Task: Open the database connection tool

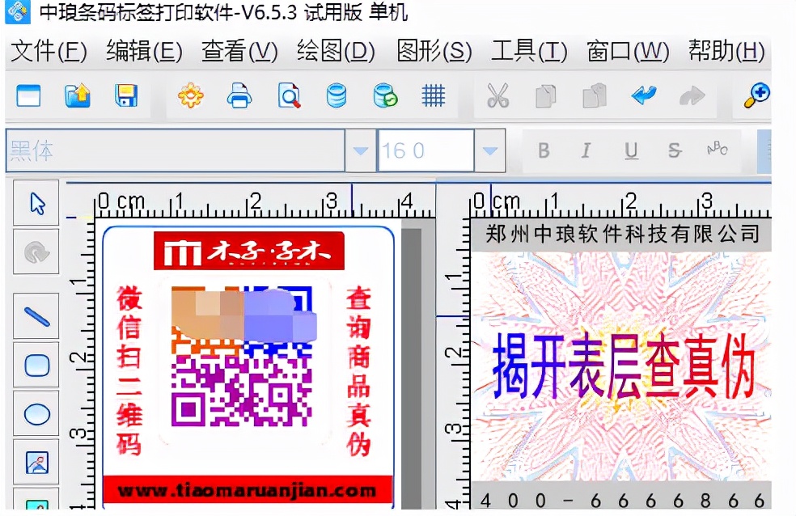Action: coord(337,95)
